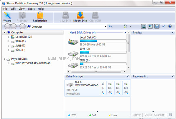Image resolution: width=176 pixels, height=119 pixels.
Task: Click drive list horizontal scrollbar
Action: [x=96, y=71]
